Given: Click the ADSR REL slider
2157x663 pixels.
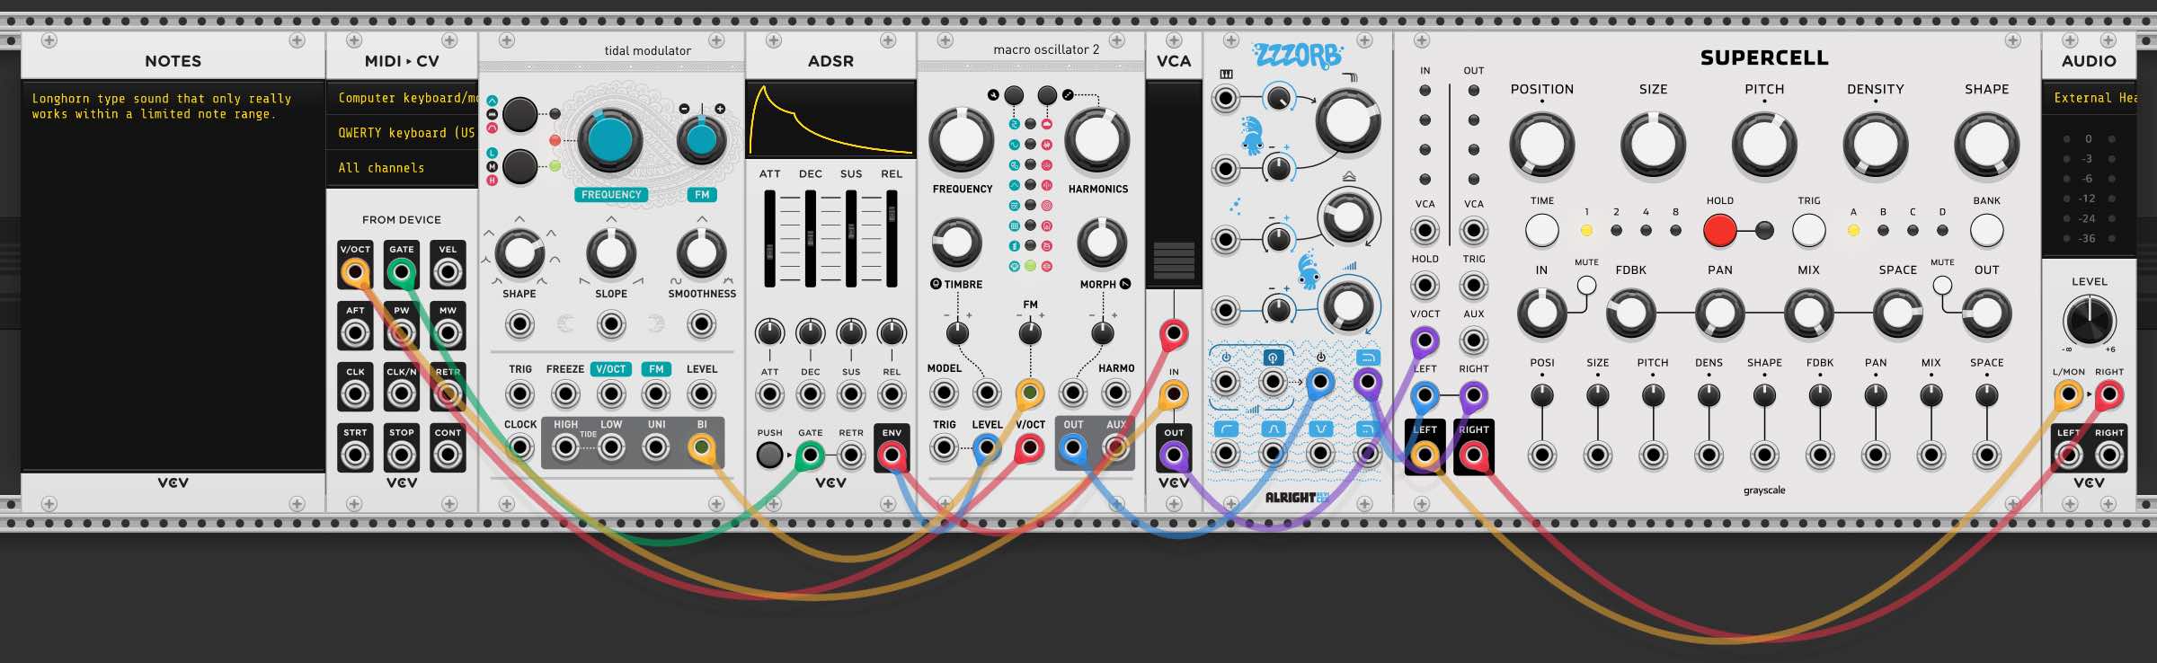Looking at the screenshot, I should click(892, 239).
